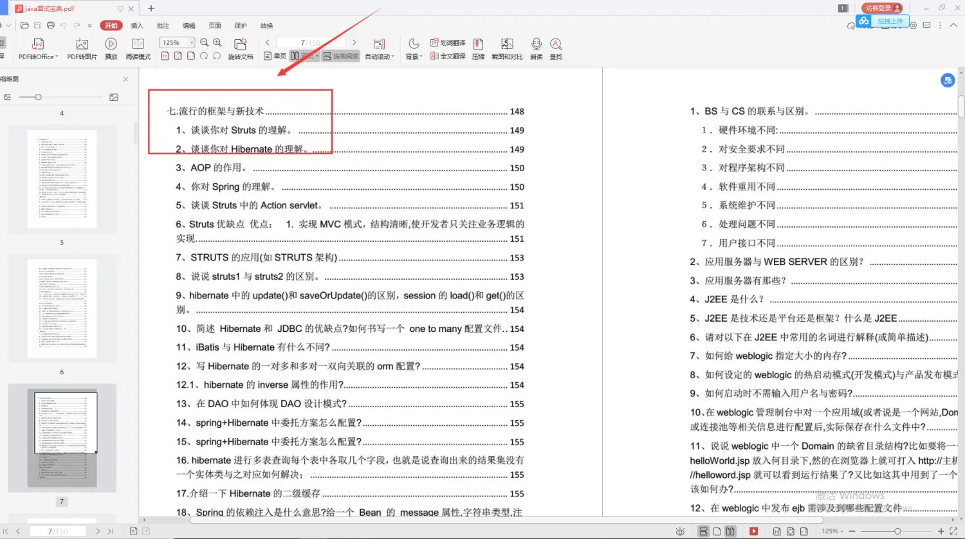
Task: Open the 自动滚动 auto-scroll dropdown
Action: [x=379, y=55]
